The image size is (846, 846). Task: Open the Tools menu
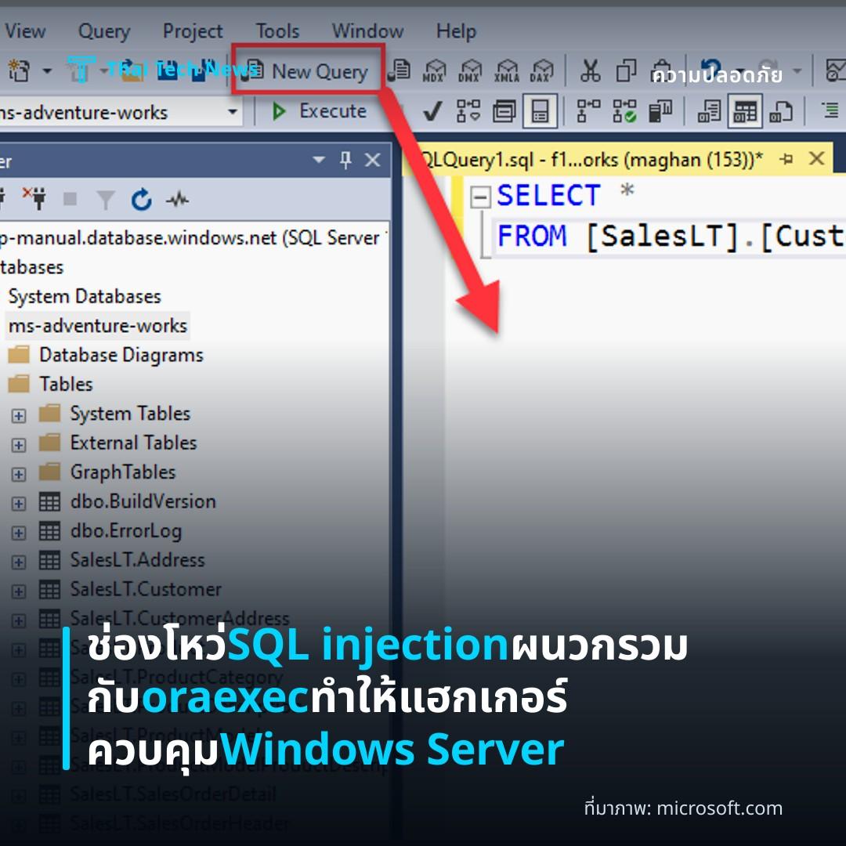coord(277,31)
